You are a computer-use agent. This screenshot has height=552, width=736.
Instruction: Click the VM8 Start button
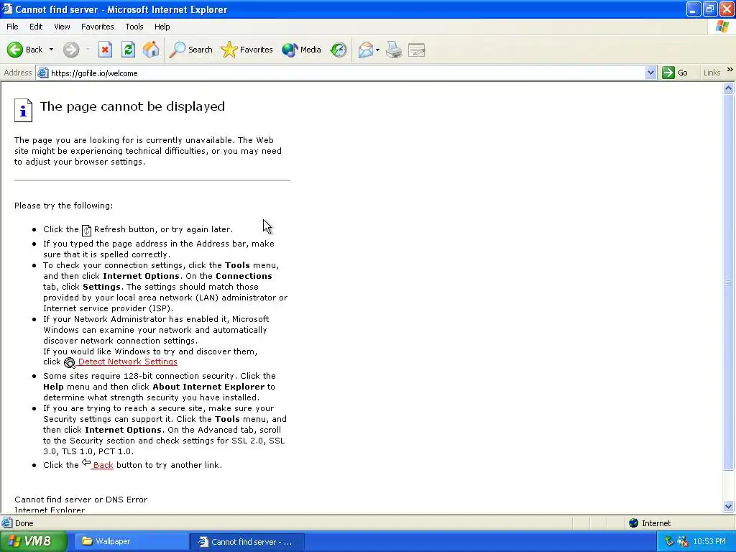pos(33,541)
